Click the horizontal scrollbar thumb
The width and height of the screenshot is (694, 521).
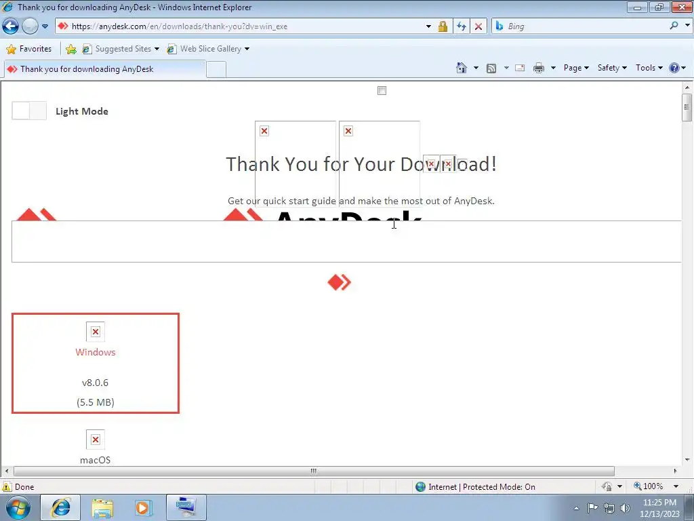tap(314, 471)
